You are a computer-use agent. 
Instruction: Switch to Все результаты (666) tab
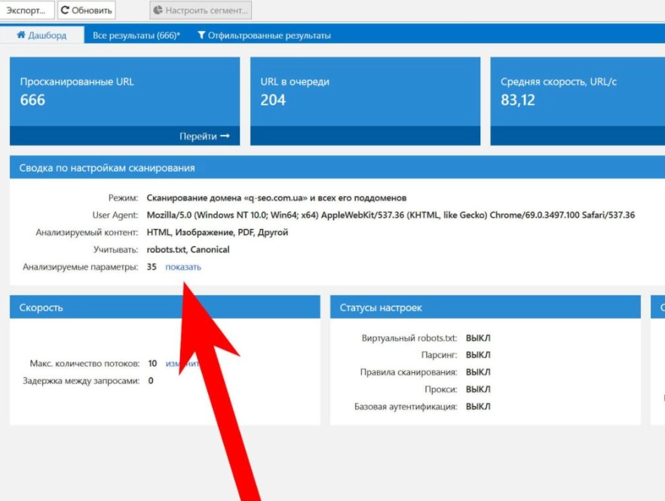pyautogui.click(x=136, y=35)
